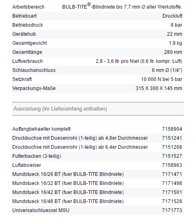Select the Betriebsdruck 8 bar value
194x217 pixels.
(176, 25)
